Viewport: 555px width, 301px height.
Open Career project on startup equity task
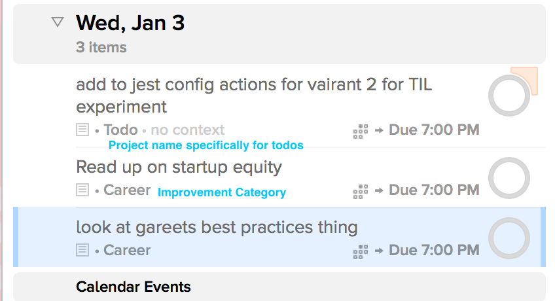pyautogui.click(x=127, y=190)
